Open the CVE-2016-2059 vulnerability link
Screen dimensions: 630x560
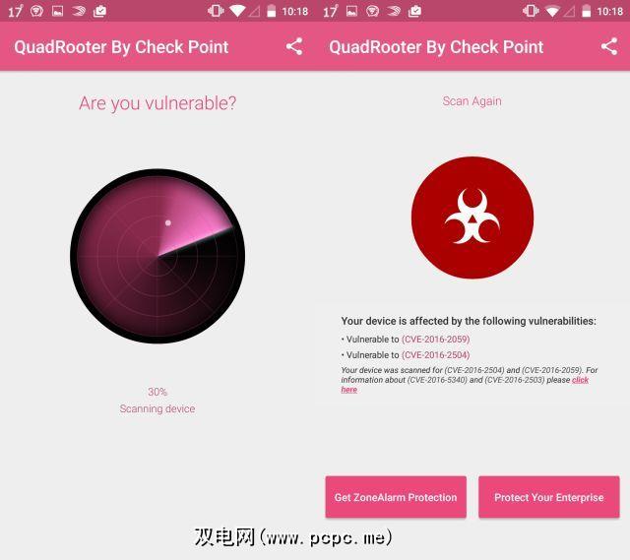click(435, 340)
